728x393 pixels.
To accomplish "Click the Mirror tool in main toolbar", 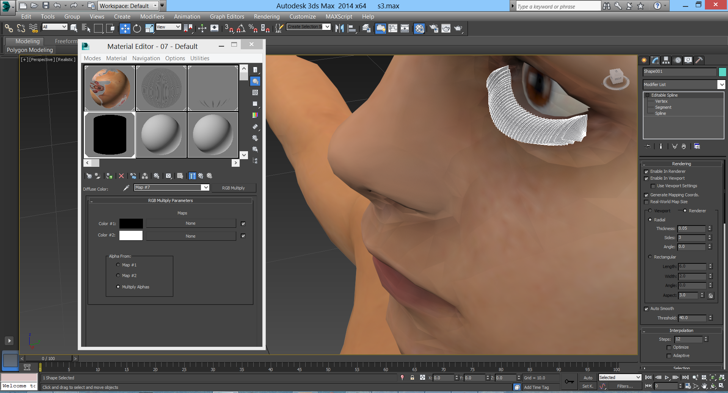I will [x=339, y=28].
